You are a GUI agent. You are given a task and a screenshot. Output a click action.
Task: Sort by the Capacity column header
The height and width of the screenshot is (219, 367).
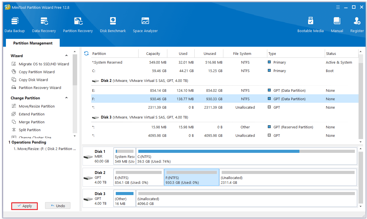coord(153,53)
